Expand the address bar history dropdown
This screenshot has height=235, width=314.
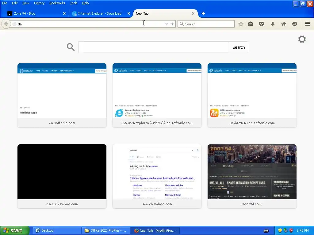click(x=167, y=24)
